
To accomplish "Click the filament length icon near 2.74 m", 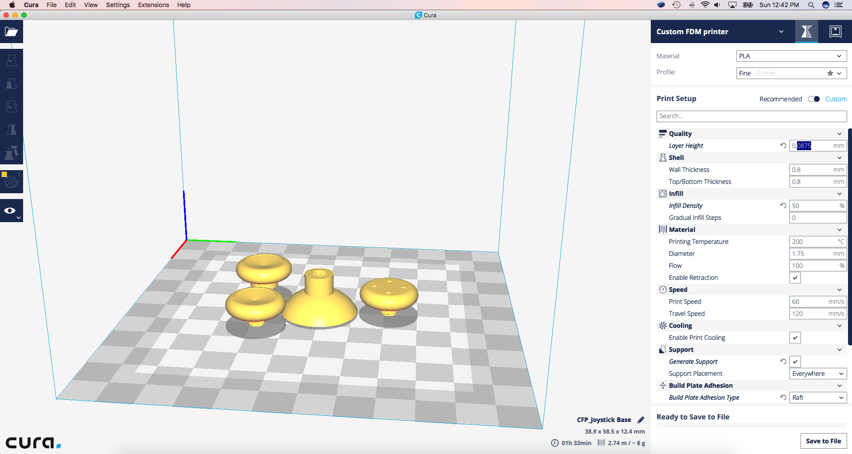I will point(601,443).
